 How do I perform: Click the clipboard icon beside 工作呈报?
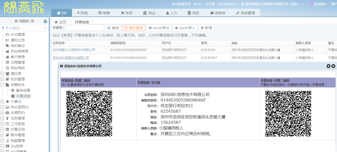click(7, 124)
